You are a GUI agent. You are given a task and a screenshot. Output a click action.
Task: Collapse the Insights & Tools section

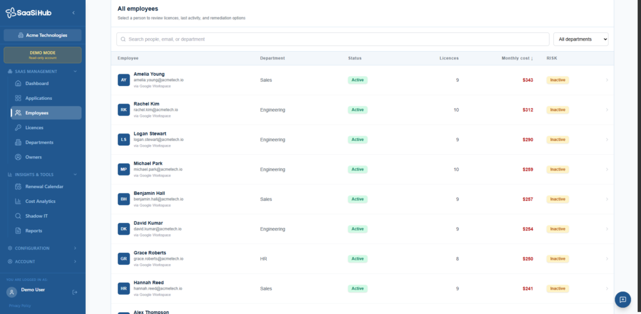click(75, 175)
